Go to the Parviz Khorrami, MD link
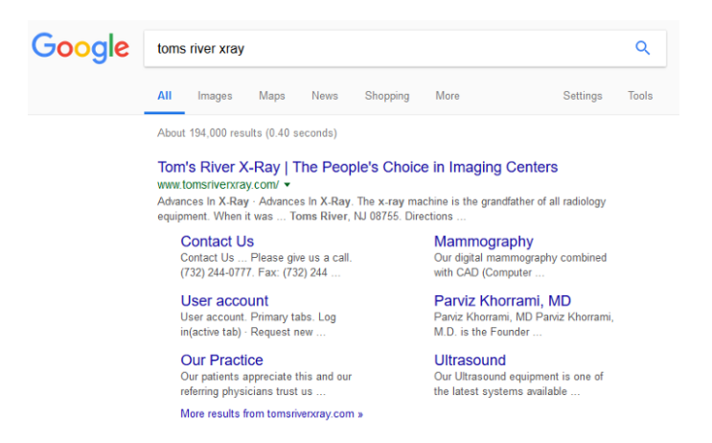712x443 pixels. point(502,301)
